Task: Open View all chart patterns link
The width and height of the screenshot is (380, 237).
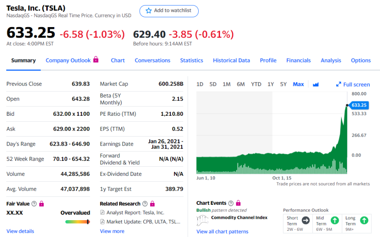Action: [222, 232]
